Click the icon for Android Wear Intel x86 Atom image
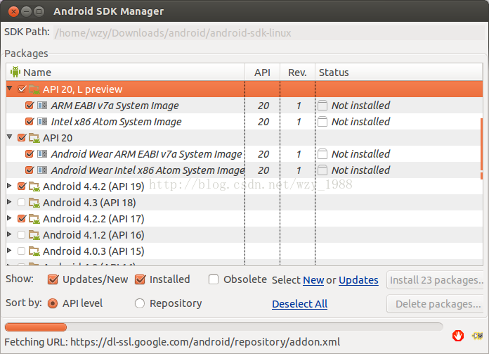This screenshot has width=489, height=354. [x=42, y=170]
